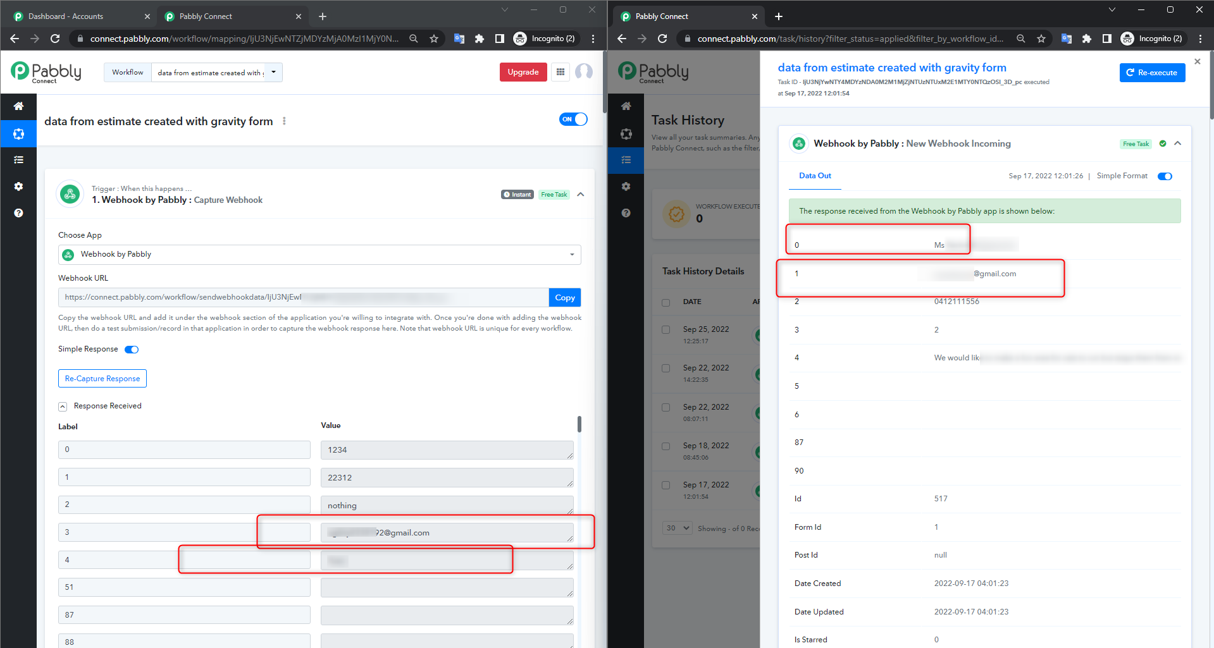The width and height of the screenshot is (1214, 648).
Task: Open apps grid icon beside Upgrade button
Action: 561,72
